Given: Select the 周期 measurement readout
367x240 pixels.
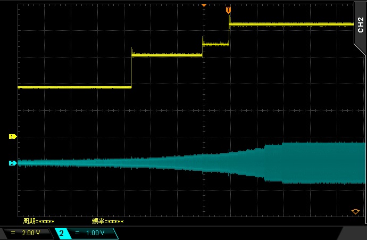Looking at the screenshot, I should [38, 221].
